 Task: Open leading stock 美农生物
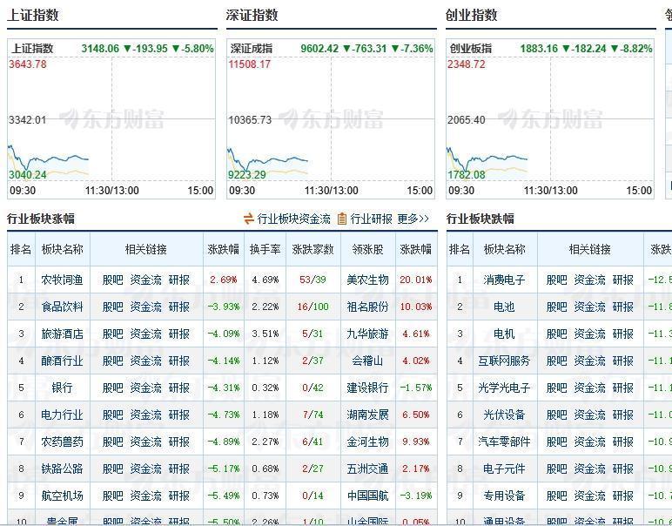[x=367, y=280]
